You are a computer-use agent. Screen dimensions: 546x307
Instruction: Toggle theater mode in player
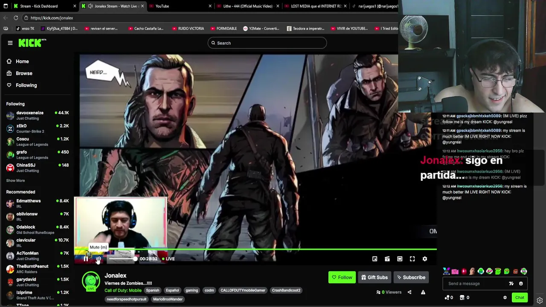coord(400,259)
